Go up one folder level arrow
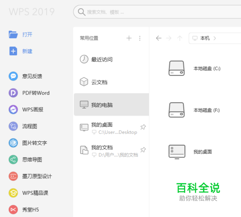This screenshot has width=241, height=217. [180, 38]
